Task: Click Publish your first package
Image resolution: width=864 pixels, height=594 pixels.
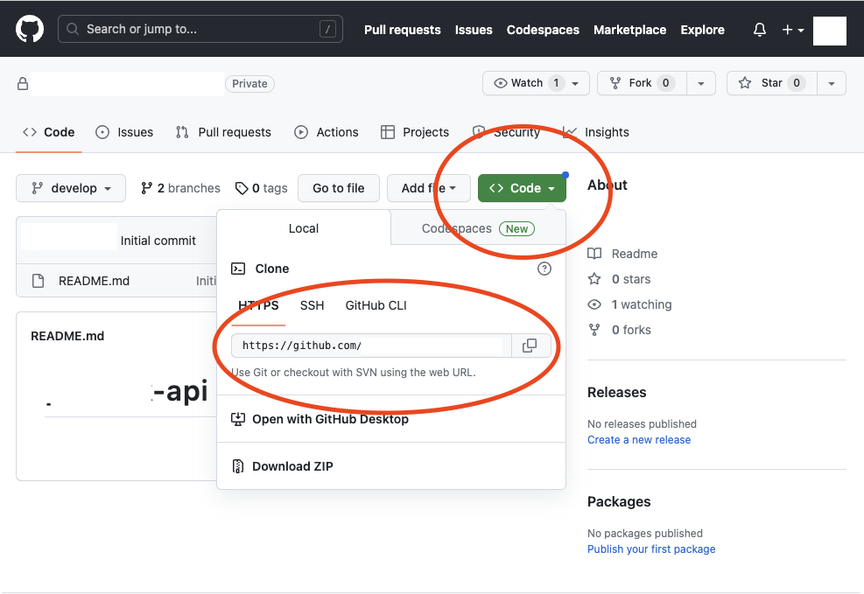Action: click(651, 549)
